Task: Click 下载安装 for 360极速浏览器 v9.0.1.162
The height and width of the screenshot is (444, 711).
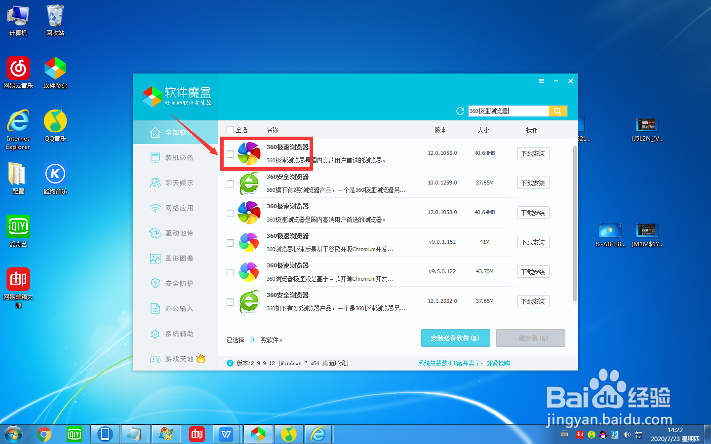Action: pos(533,242)
